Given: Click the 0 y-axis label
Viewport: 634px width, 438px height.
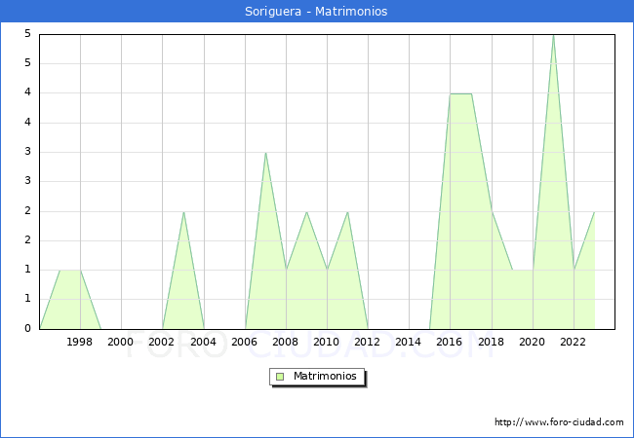Looking at the screenshot, I should (27, 329).
